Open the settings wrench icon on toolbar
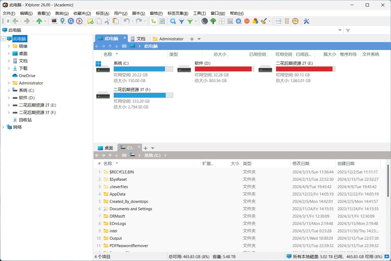The height and width of the screenshot is (261, 391). click(x=306, y=21)
